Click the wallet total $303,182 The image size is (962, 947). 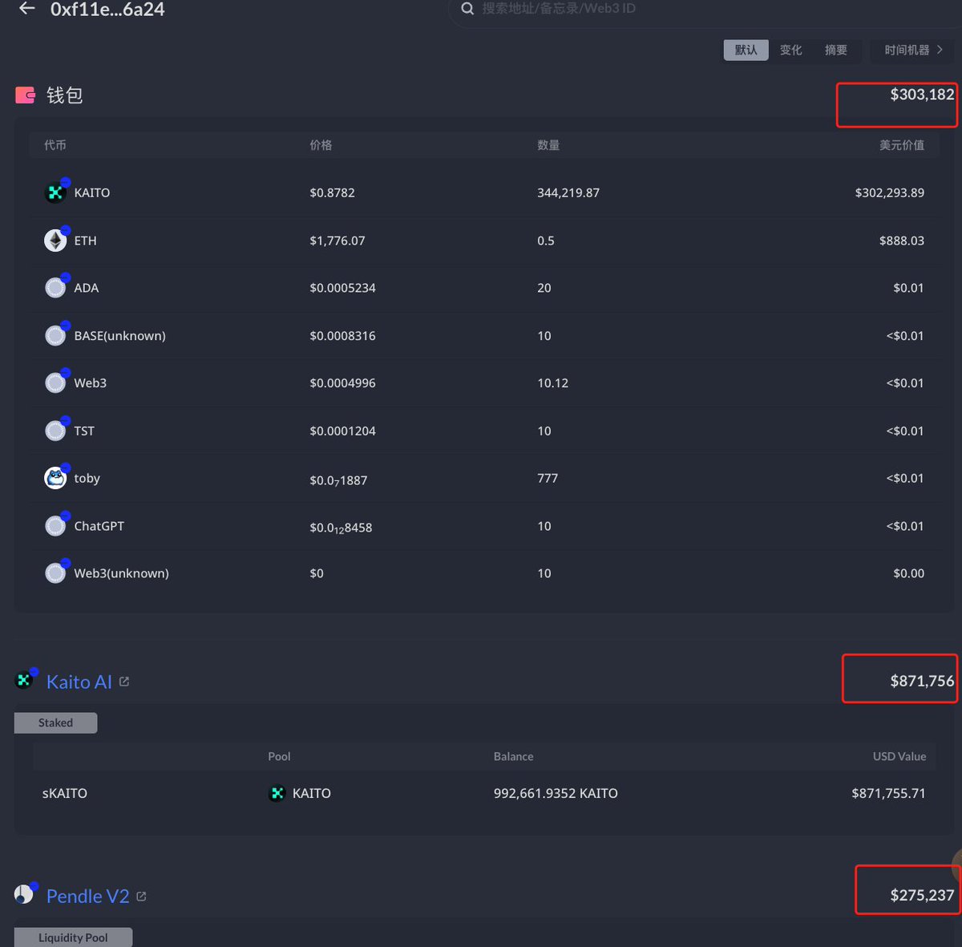pos(922,95)
